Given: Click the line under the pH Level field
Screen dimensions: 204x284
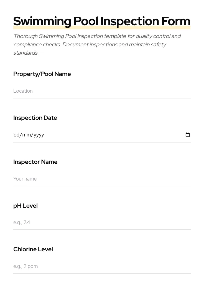Looking at the screenshot, I should point(102,230).
